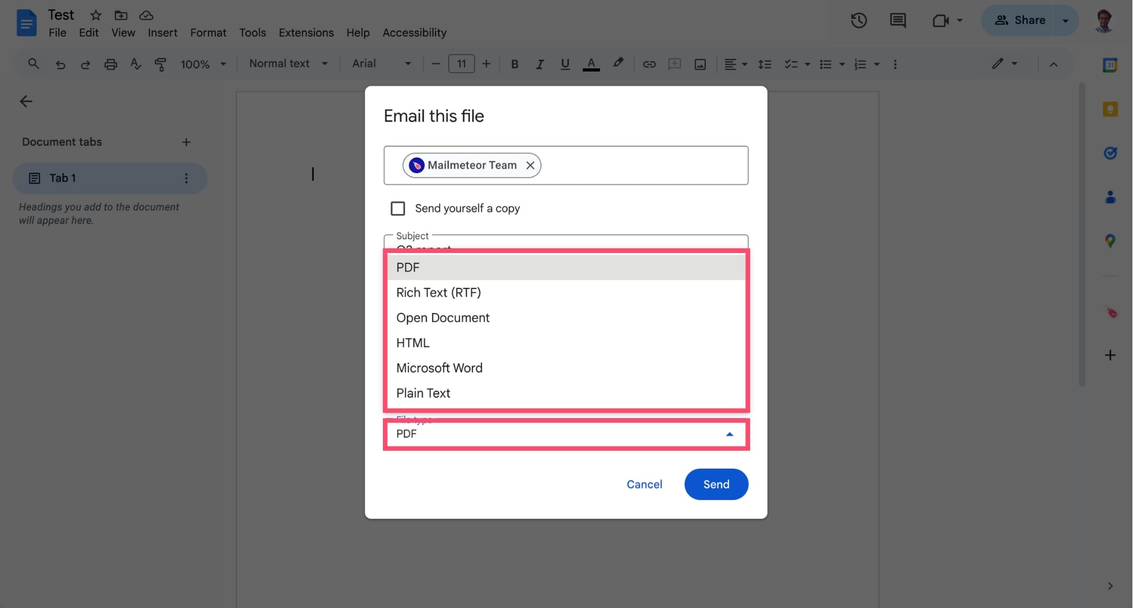Toggle bold formatting
This screenshot has height=608, width=1133.
[x=514, y=64]
